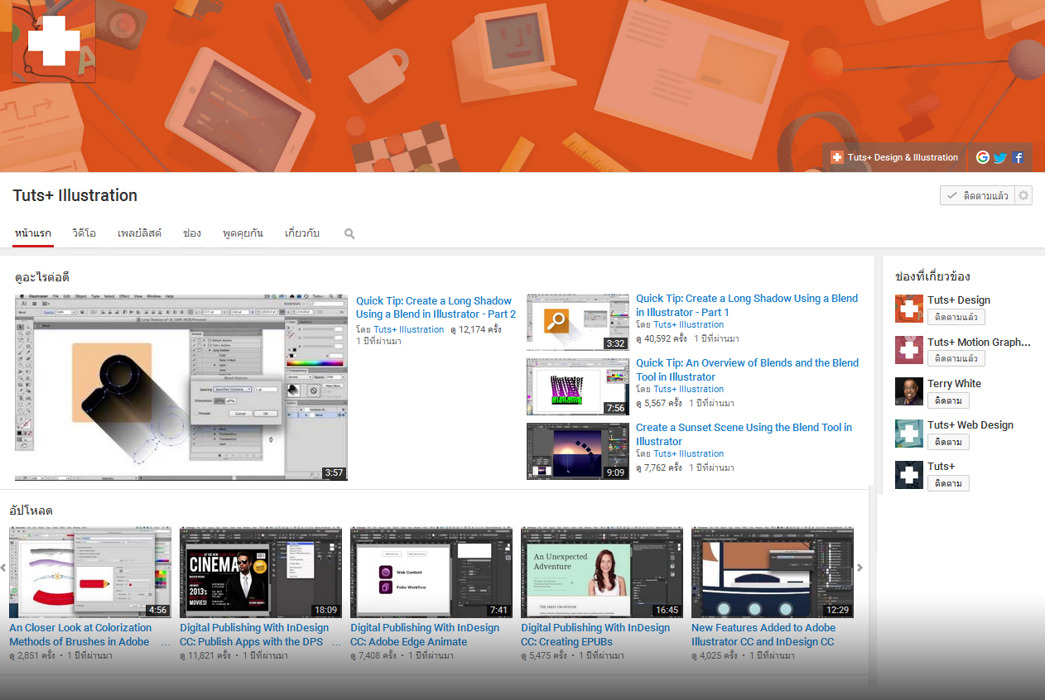Advance the uploads carousel with right arrow
This screenshot has height=700, width=1045.
[x=859, y=568]
